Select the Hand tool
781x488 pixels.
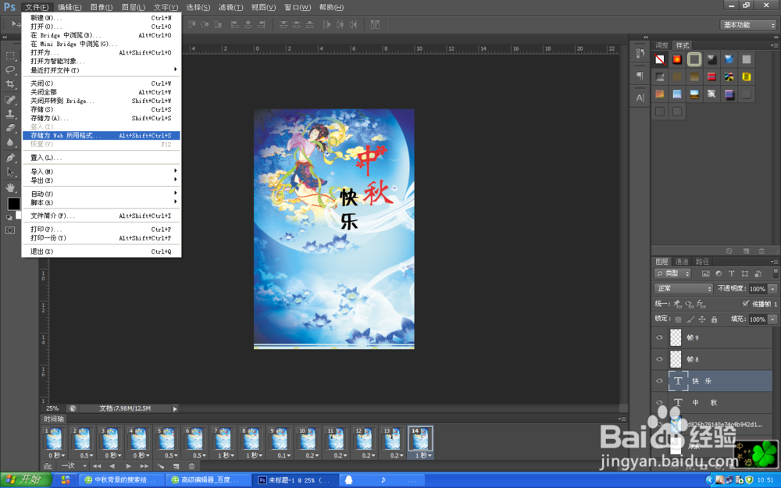tap(10, 187)
